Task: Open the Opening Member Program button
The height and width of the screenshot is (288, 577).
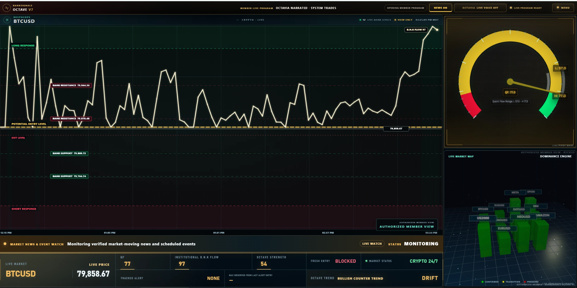Action: pos(405,8)
